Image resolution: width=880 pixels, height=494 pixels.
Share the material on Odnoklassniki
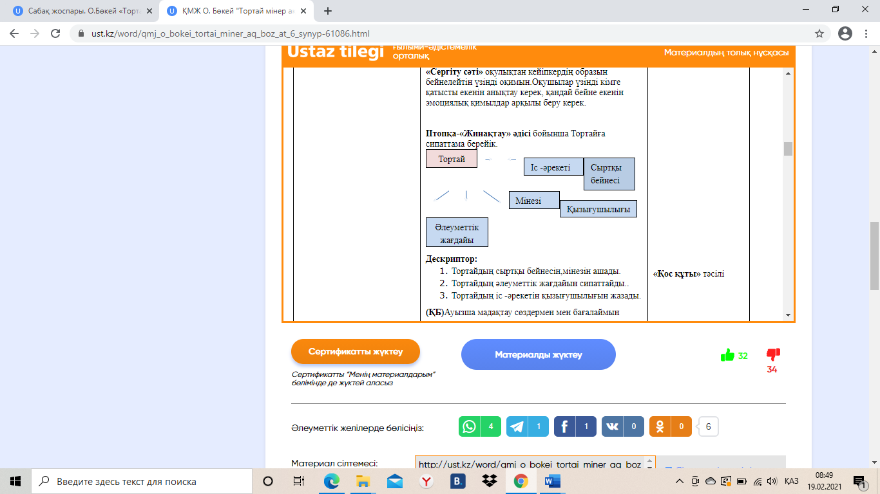[x=660, y=426]
